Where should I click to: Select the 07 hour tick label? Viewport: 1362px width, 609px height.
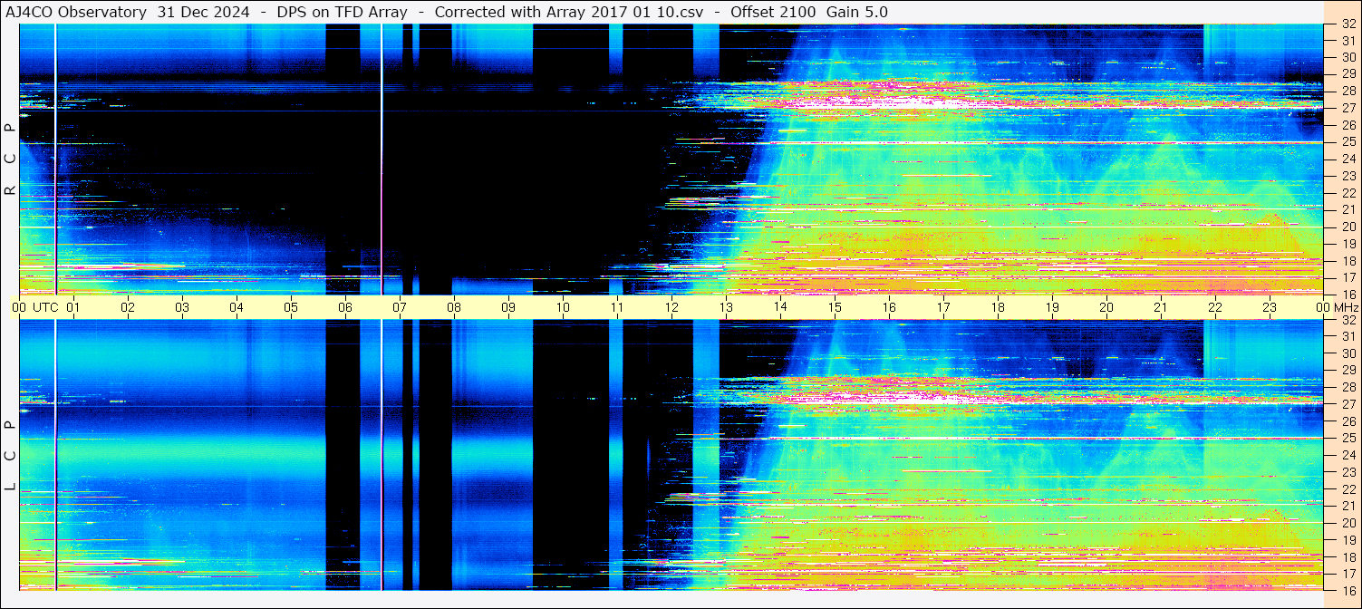(400, 307)
